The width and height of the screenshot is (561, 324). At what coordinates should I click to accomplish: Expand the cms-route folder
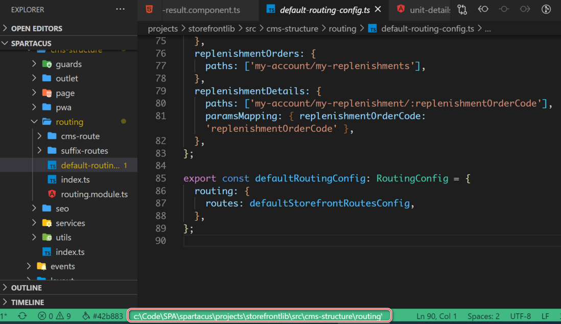click(40, 136)
